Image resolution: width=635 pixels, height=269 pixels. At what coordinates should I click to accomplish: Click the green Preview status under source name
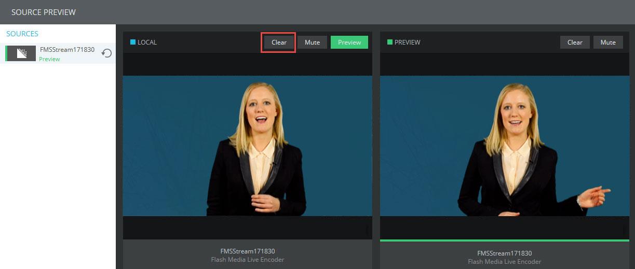[49, 59]
